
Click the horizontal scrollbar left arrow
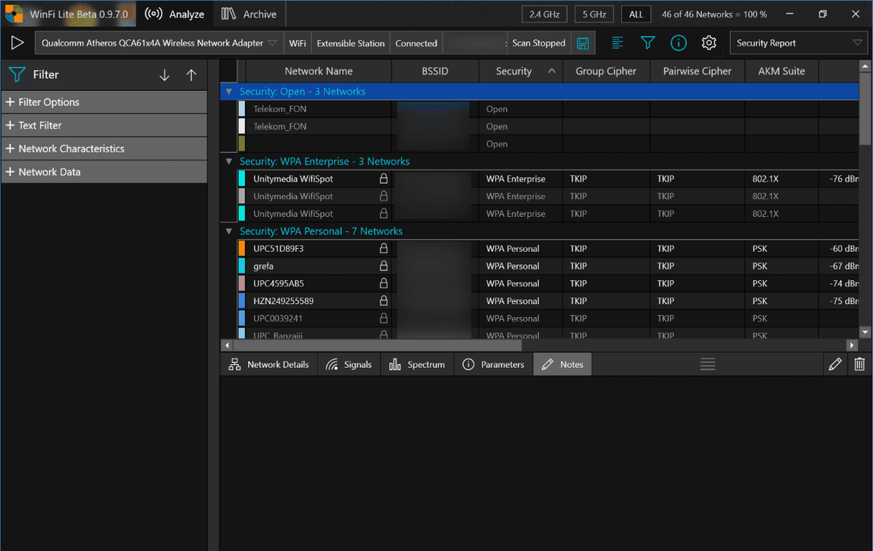tap(228, 345)
